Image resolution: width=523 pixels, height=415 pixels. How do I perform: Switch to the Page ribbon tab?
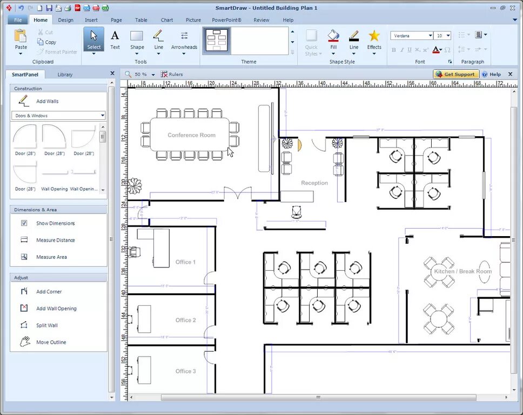pos(116,20)
